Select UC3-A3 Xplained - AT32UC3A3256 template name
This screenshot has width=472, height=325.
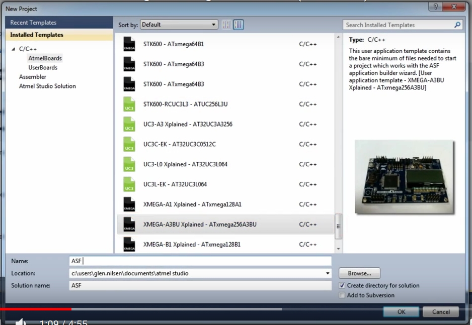(188, 125)
